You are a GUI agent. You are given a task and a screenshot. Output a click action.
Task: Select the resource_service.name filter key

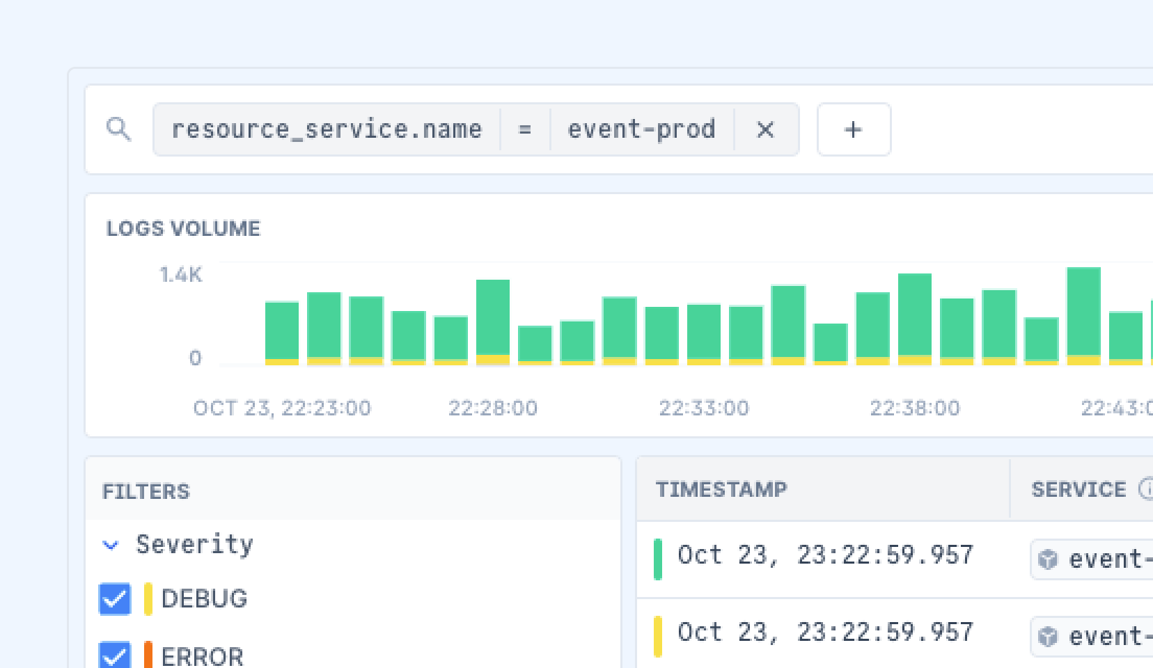327,129
